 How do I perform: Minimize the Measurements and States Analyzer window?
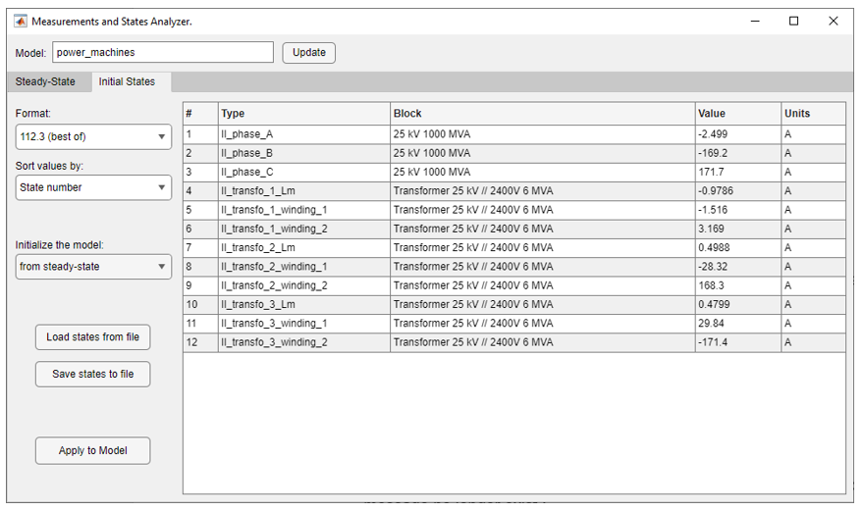(755, 21)
